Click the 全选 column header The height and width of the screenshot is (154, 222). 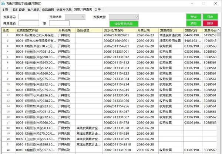click(8, 30)
